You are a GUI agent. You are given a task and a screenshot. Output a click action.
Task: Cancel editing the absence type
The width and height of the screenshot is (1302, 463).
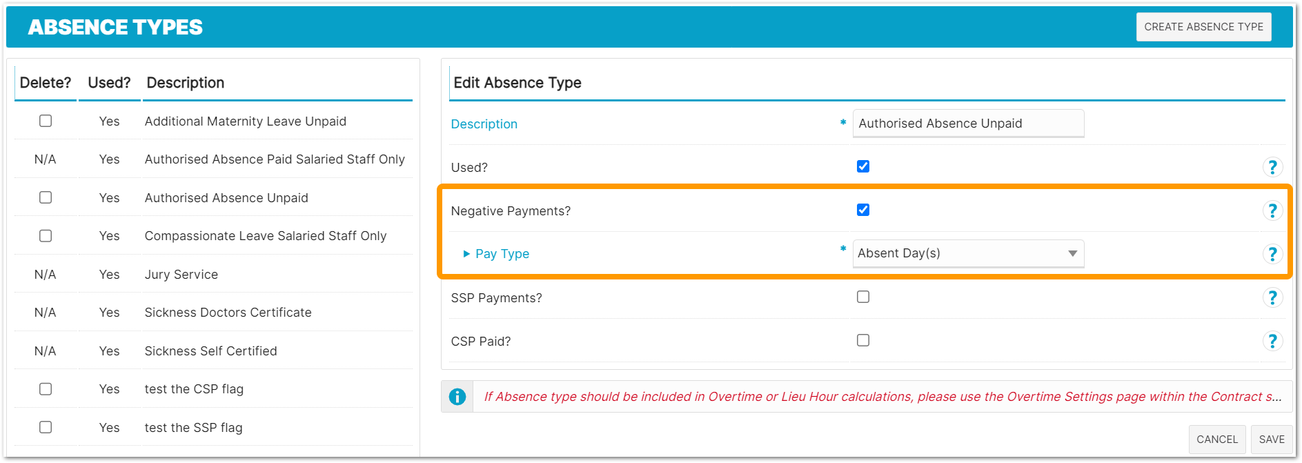(x=1217, y=440)
